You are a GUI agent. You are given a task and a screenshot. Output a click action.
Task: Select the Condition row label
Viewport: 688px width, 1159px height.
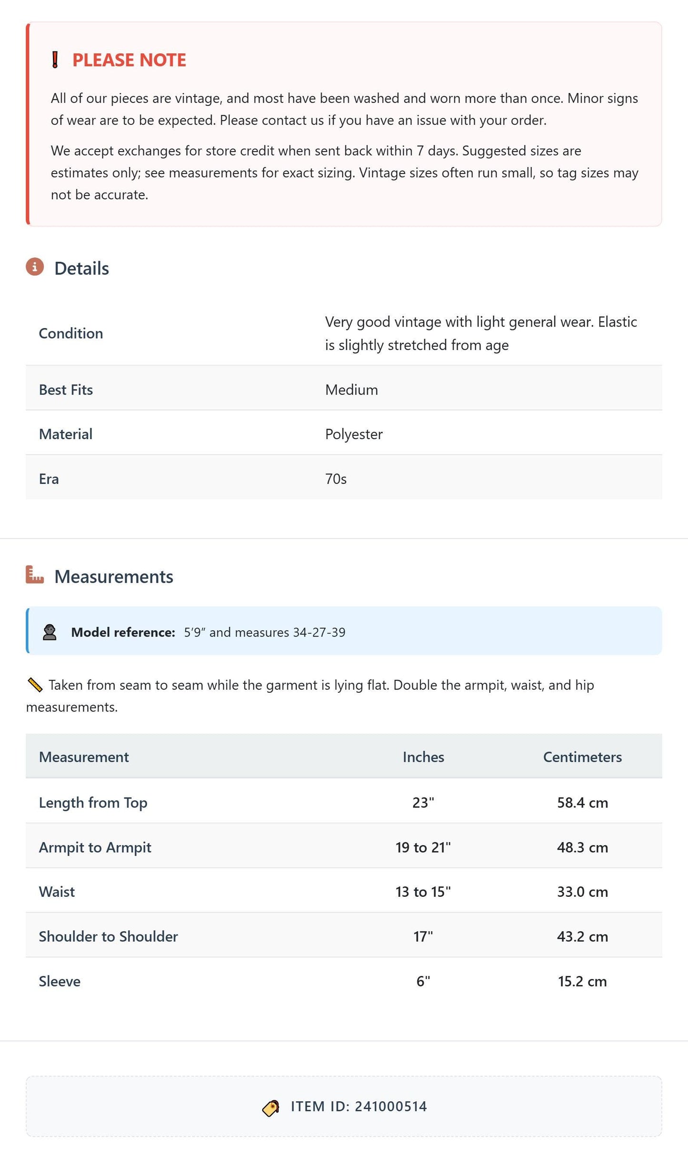point(71,333)
